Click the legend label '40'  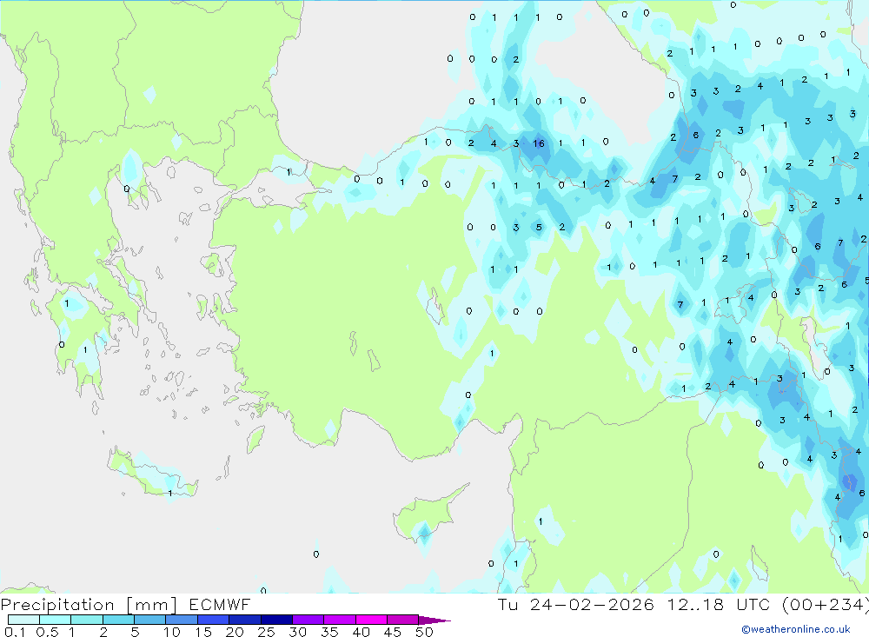362,632
